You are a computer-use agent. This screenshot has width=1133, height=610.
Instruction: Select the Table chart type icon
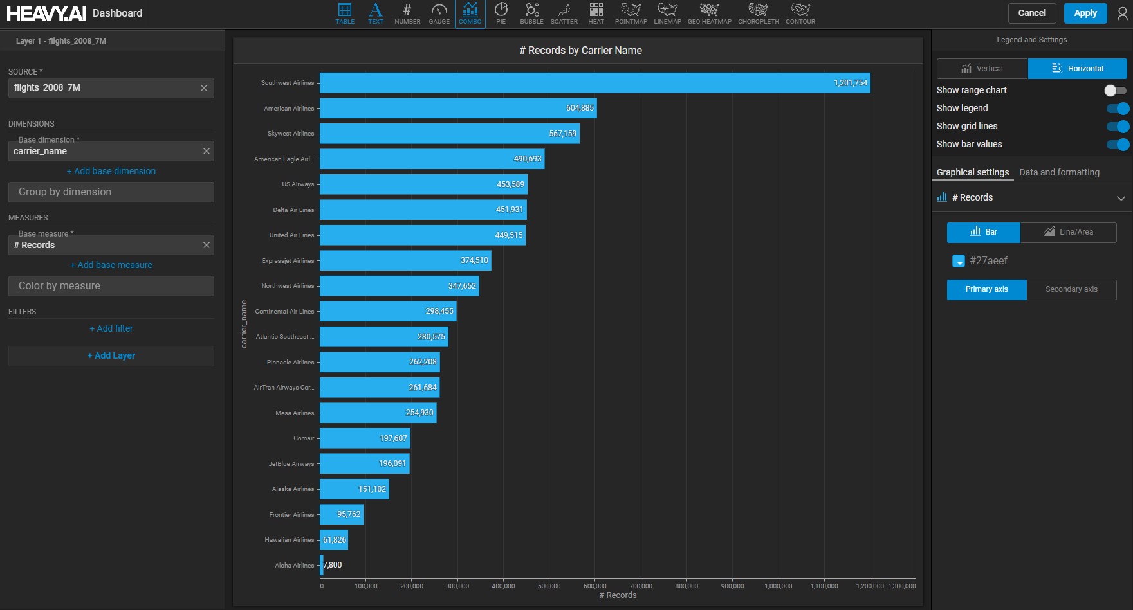345,13
